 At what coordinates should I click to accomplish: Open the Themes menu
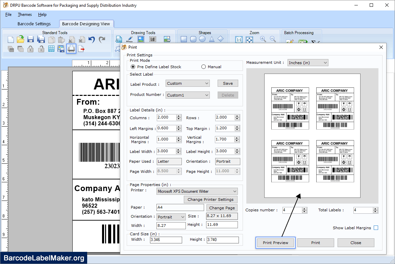(25, 15)
